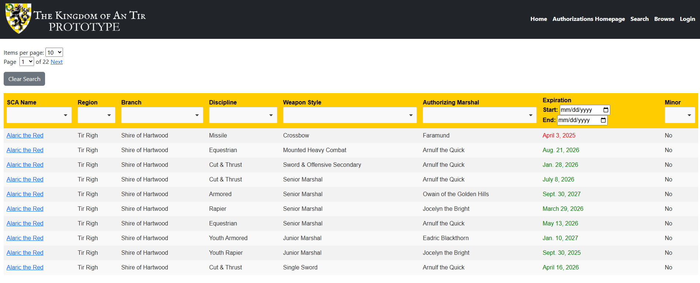Open Authorizations Homepage nav item

588,19
